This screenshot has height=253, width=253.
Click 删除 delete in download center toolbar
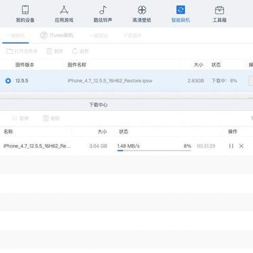pyautogui.click(x=51, y=118)
